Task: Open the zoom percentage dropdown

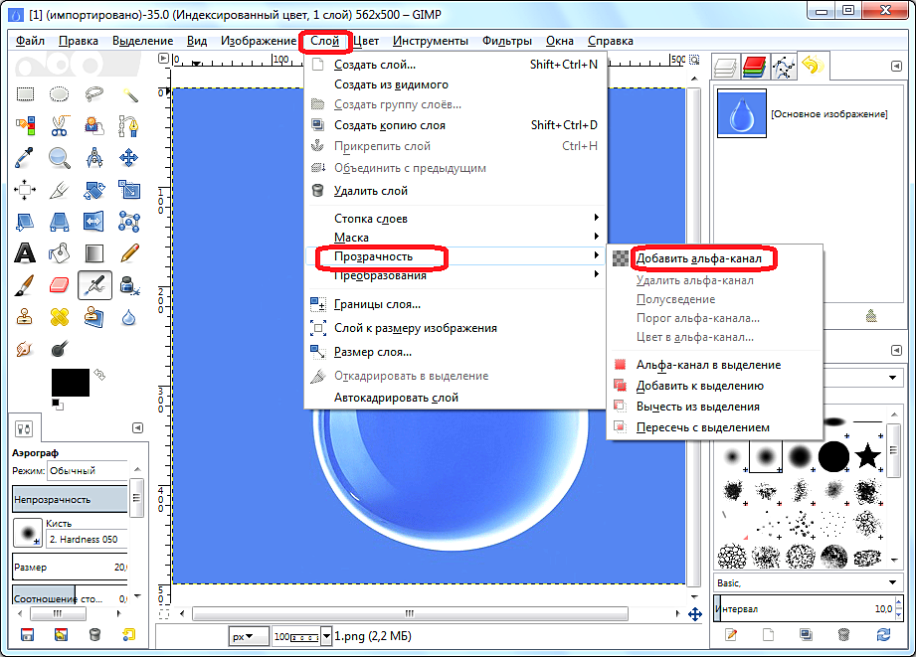Action: [326, 636]
